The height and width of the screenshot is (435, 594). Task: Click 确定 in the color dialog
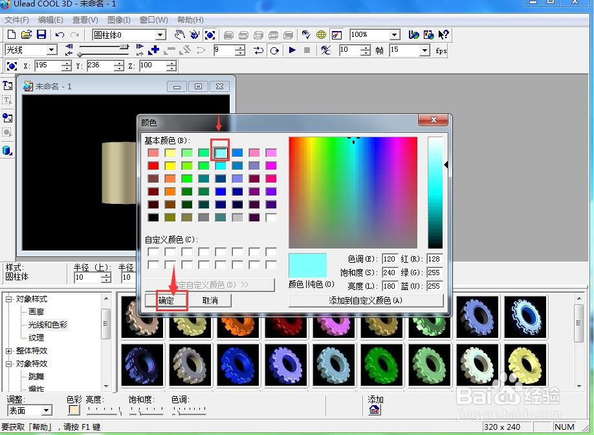[x=166, y=300]
